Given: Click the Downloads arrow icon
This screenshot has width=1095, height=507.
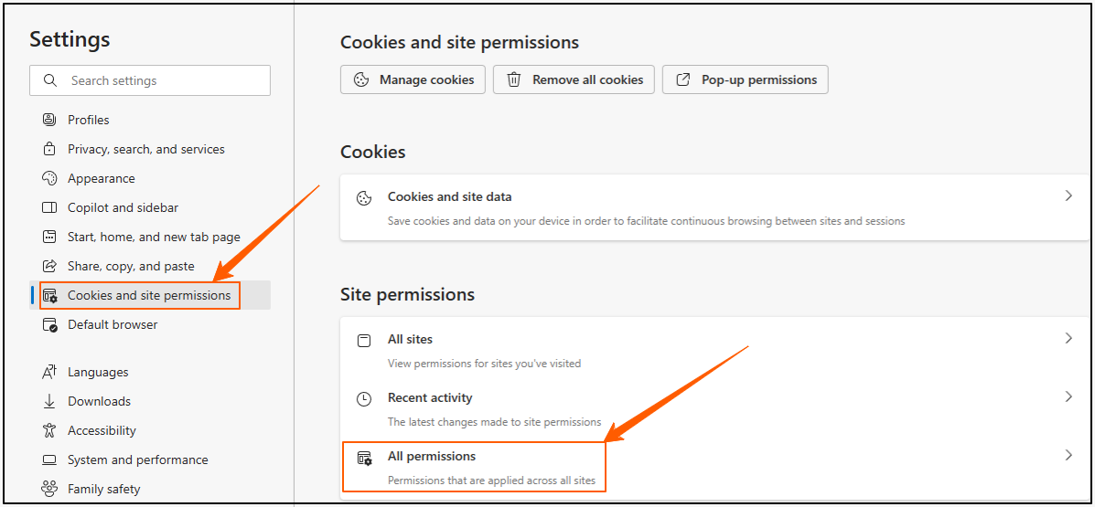Looking at the screenshot, I should (48, 402).
